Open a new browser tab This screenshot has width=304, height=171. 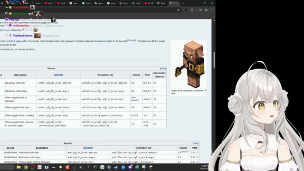point(183,3)
